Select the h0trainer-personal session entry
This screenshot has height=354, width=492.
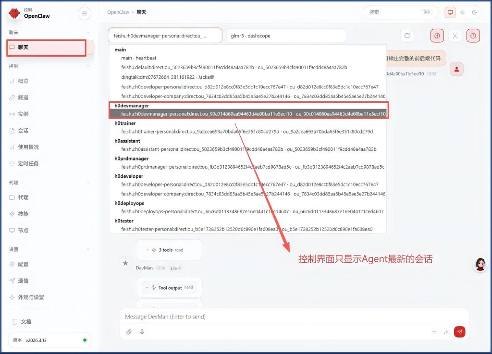246,132
